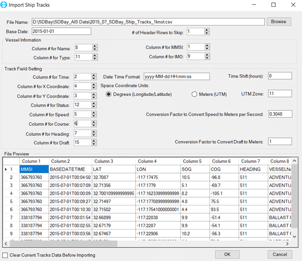
Task: Click the UTM Zone text field
Action: click(280, 93)
